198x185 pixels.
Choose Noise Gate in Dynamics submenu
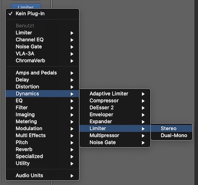coord(115,143)
